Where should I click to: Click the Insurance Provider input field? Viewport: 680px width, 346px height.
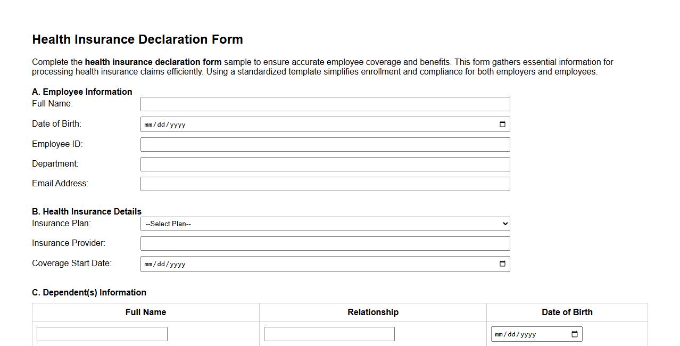pyautogui.click(x=325, y=243)
